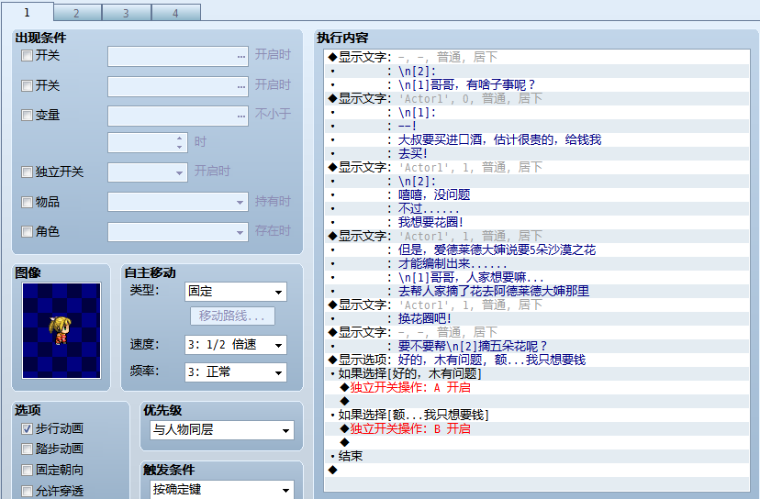
Task: Select branch row 如果选择[好的，木有问题]
Action: 537,374
